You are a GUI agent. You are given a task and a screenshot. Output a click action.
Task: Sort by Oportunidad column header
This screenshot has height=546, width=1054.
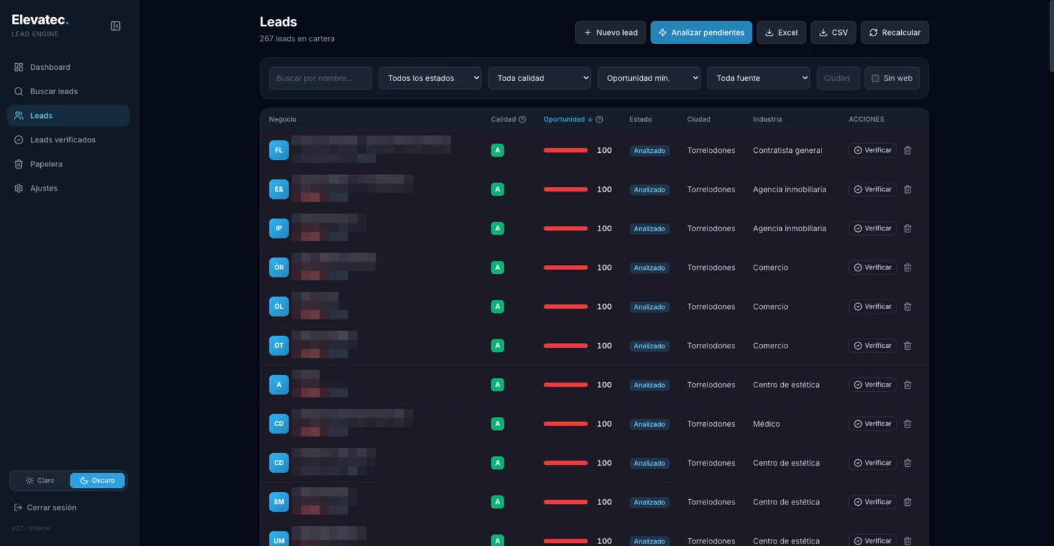tap(568, 119)
